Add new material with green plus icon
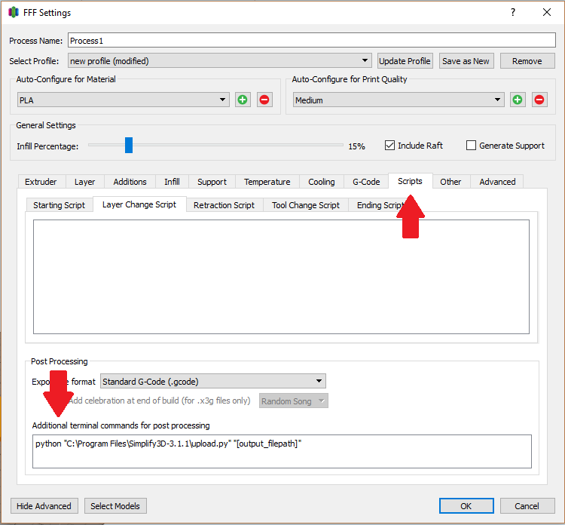This screenshot has width=565, height=525. [243, 100]
